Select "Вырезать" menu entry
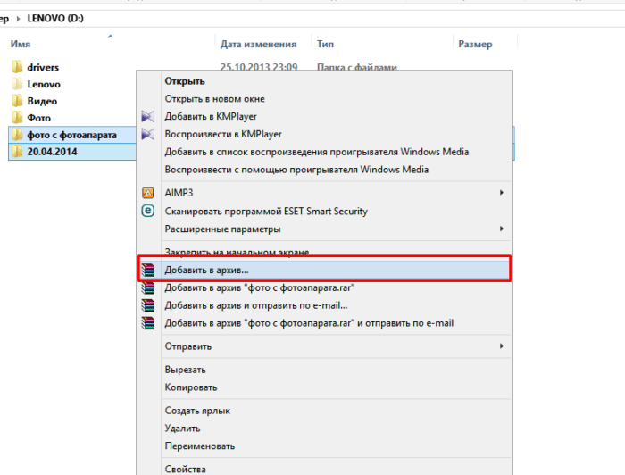 point(186,370)
